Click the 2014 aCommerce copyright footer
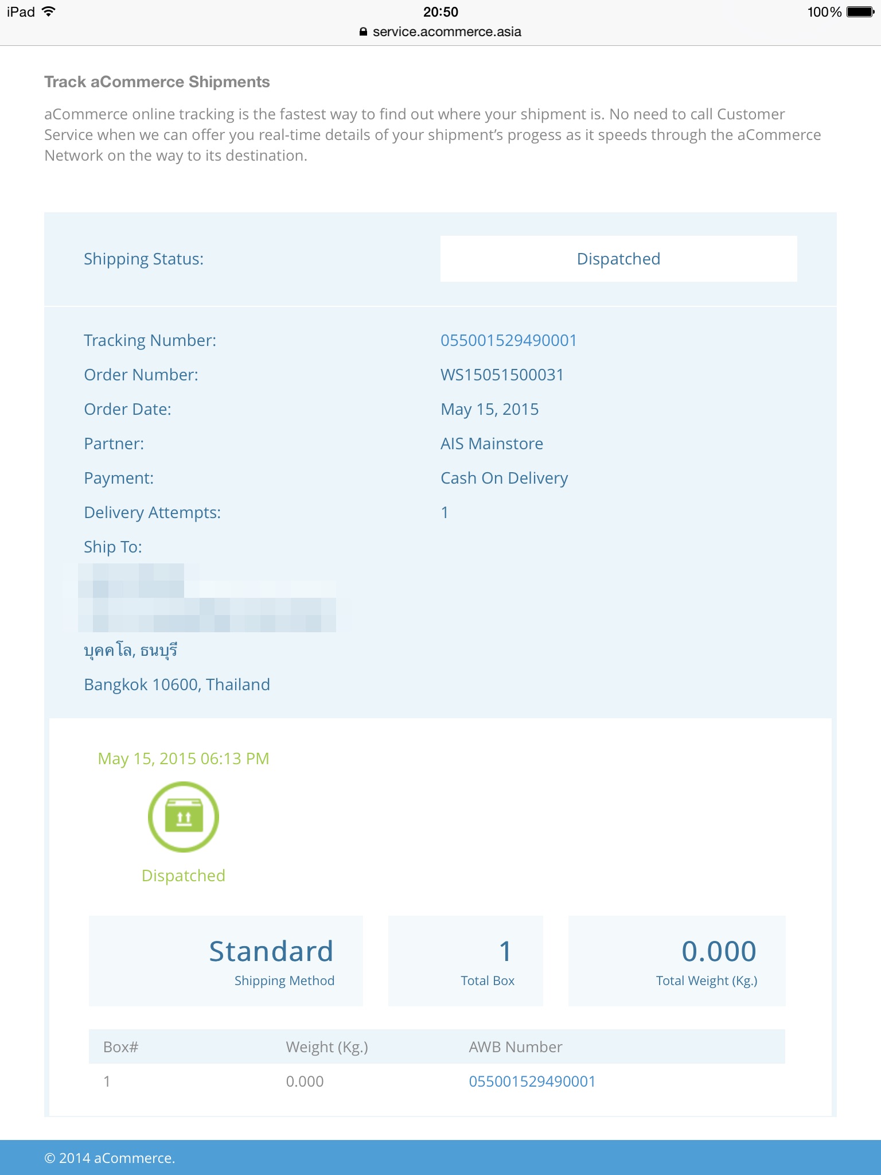 pyautogui.click(x=110, y=1158)
